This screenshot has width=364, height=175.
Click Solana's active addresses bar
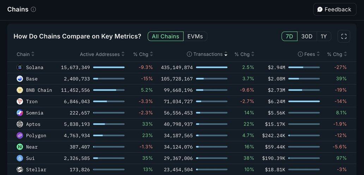(109, 67)
